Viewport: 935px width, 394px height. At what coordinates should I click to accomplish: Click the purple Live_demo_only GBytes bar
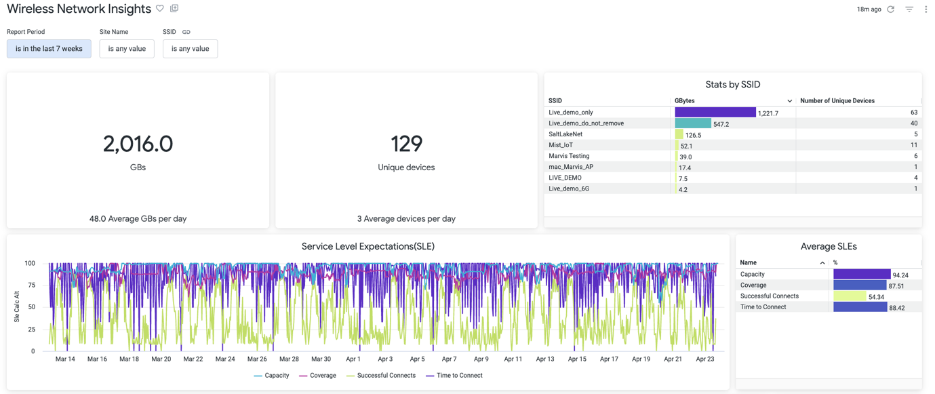715,113
